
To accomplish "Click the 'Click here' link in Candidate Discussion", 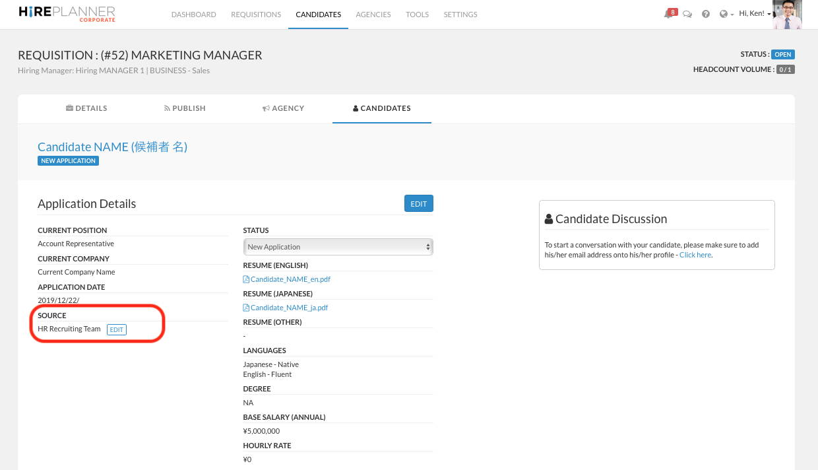I will pos(695,255).
